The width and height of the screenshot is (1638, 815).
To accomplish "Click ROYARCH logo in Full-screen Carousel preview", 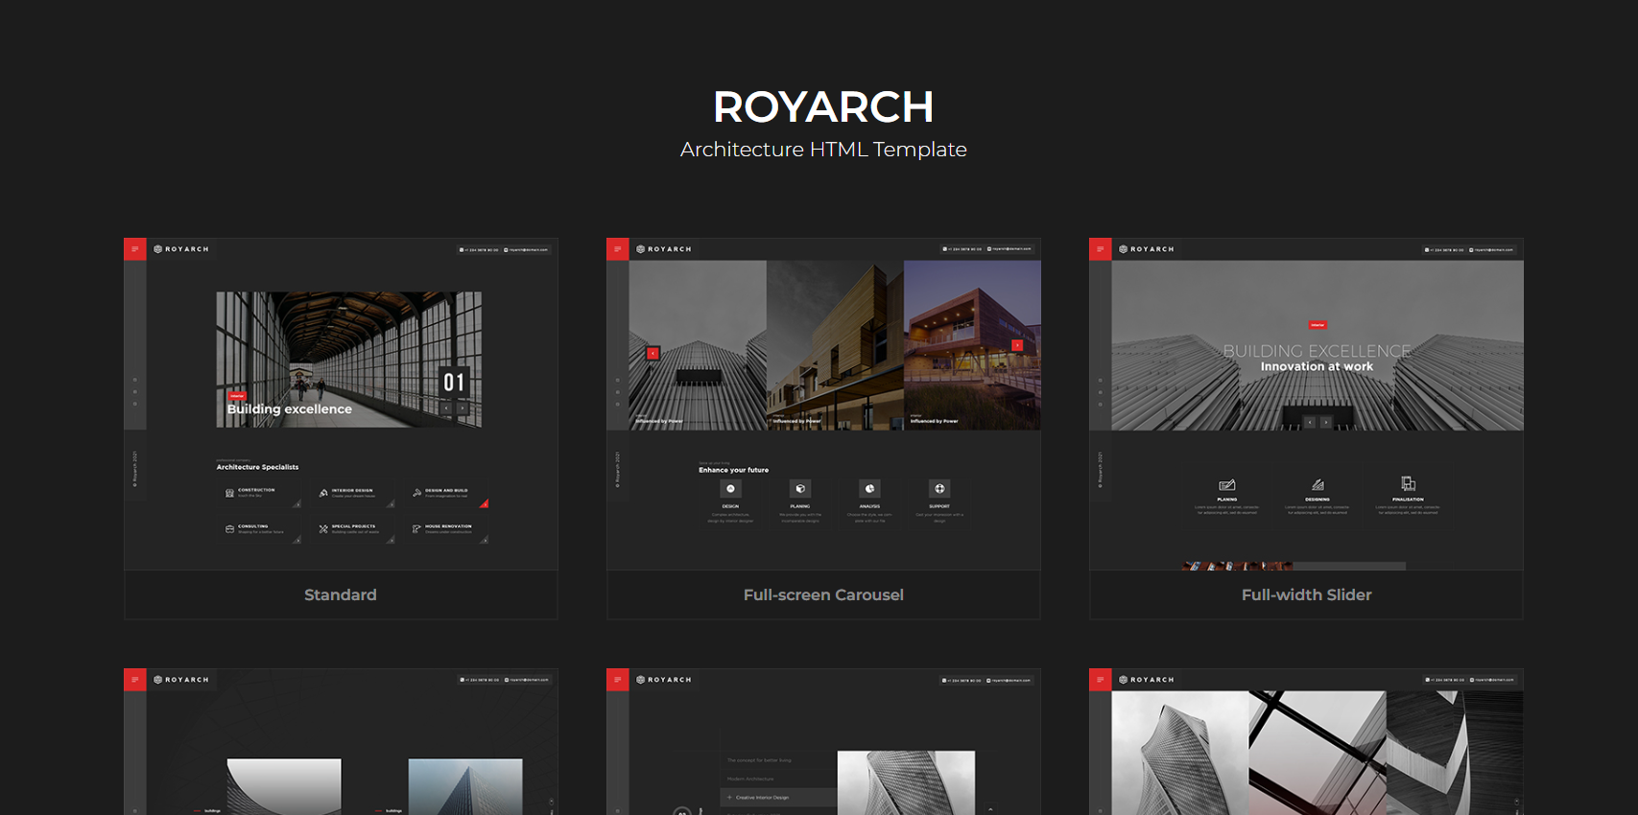I will [x=664, y=249].
